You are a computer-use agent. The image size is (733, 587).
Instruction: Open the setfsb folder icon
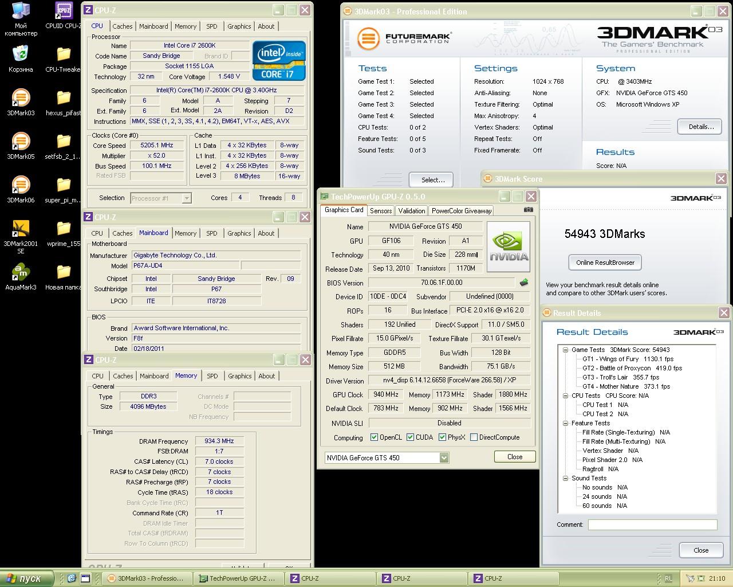(64, 146)
